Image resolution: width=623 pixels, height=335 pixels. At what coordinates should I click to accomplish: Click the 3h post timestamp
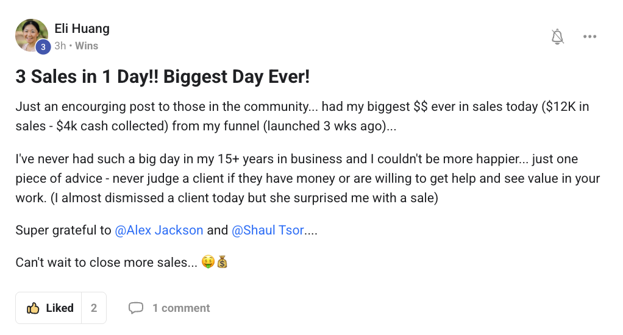(60, 46)
